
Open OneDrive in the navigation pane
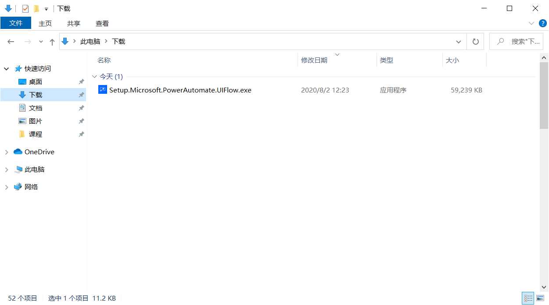(x=39, y=152)
